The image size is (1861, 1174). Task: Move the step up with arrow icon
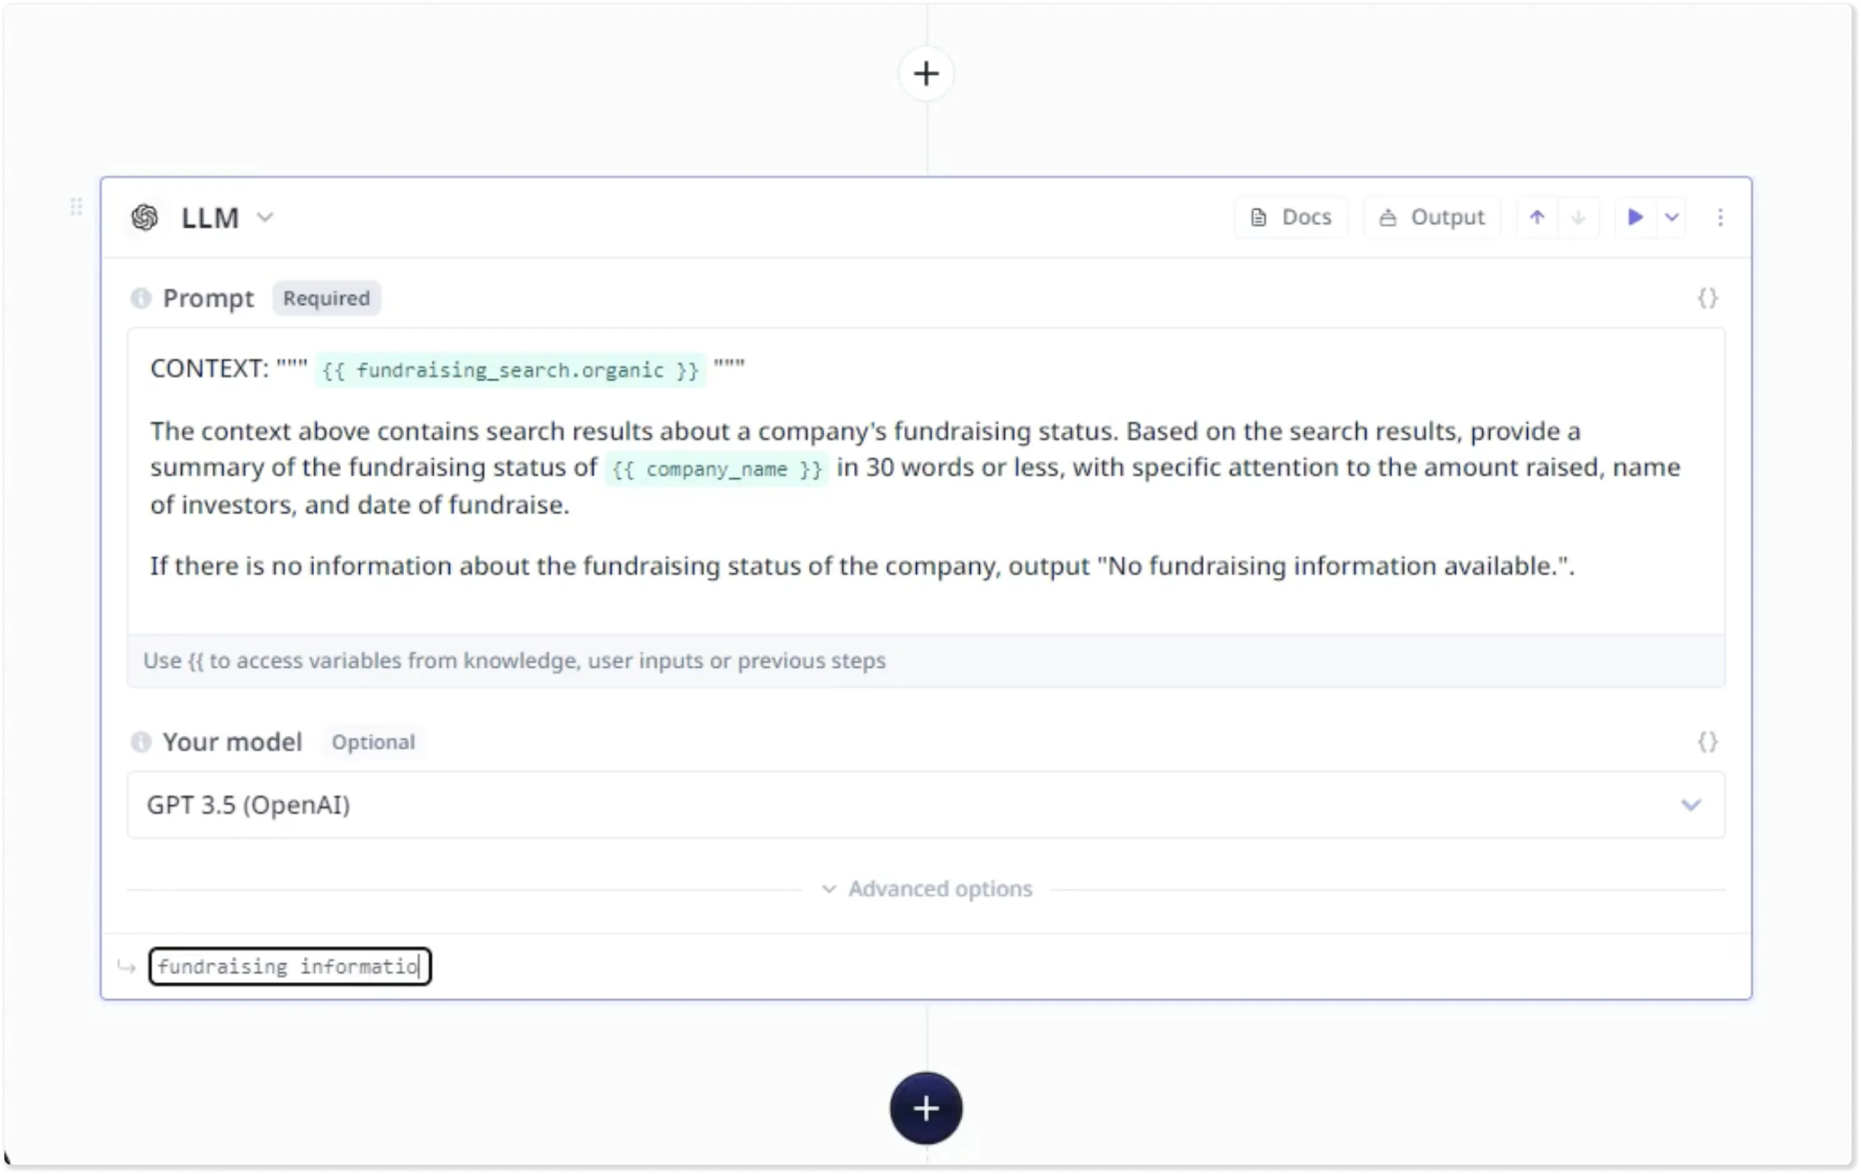1536,217
